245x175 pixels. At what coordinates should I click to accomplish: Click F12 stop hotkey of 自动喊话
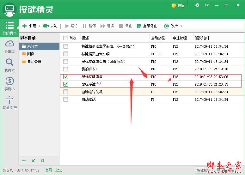tap(175, 100)
